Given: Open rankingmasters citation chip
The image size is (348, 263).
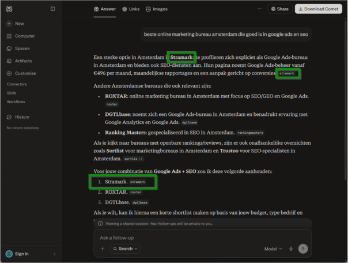Looking at the screenshot, I should point(250,133).
